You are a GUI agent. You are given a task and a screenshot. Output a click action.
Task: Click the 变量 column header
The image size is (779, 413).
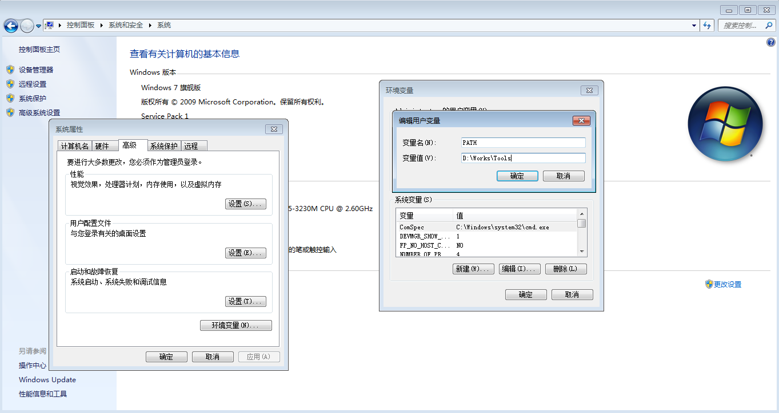pos(425,216)
